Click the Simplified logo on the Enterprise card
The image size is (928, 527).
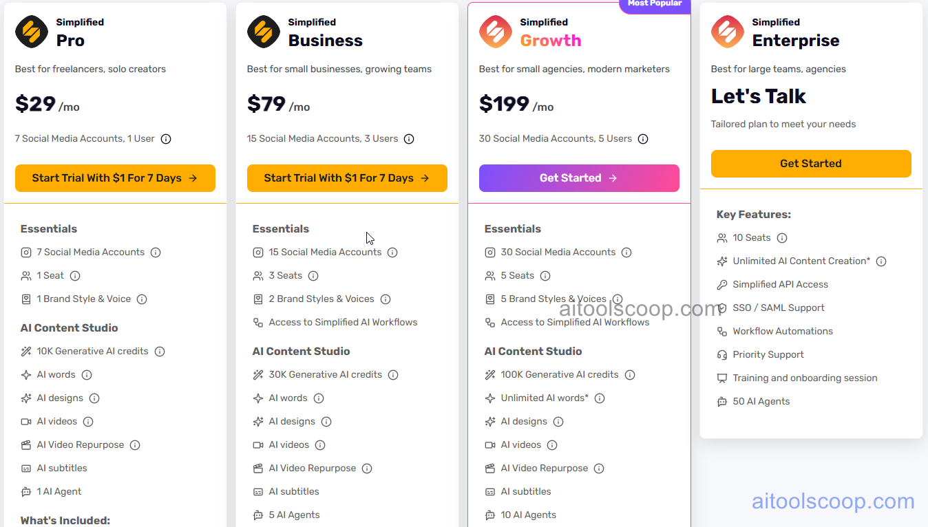click(x=726, y=30)
